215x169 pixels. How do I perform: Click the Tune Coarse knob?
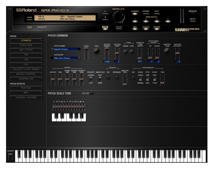(x=126, y=52)
